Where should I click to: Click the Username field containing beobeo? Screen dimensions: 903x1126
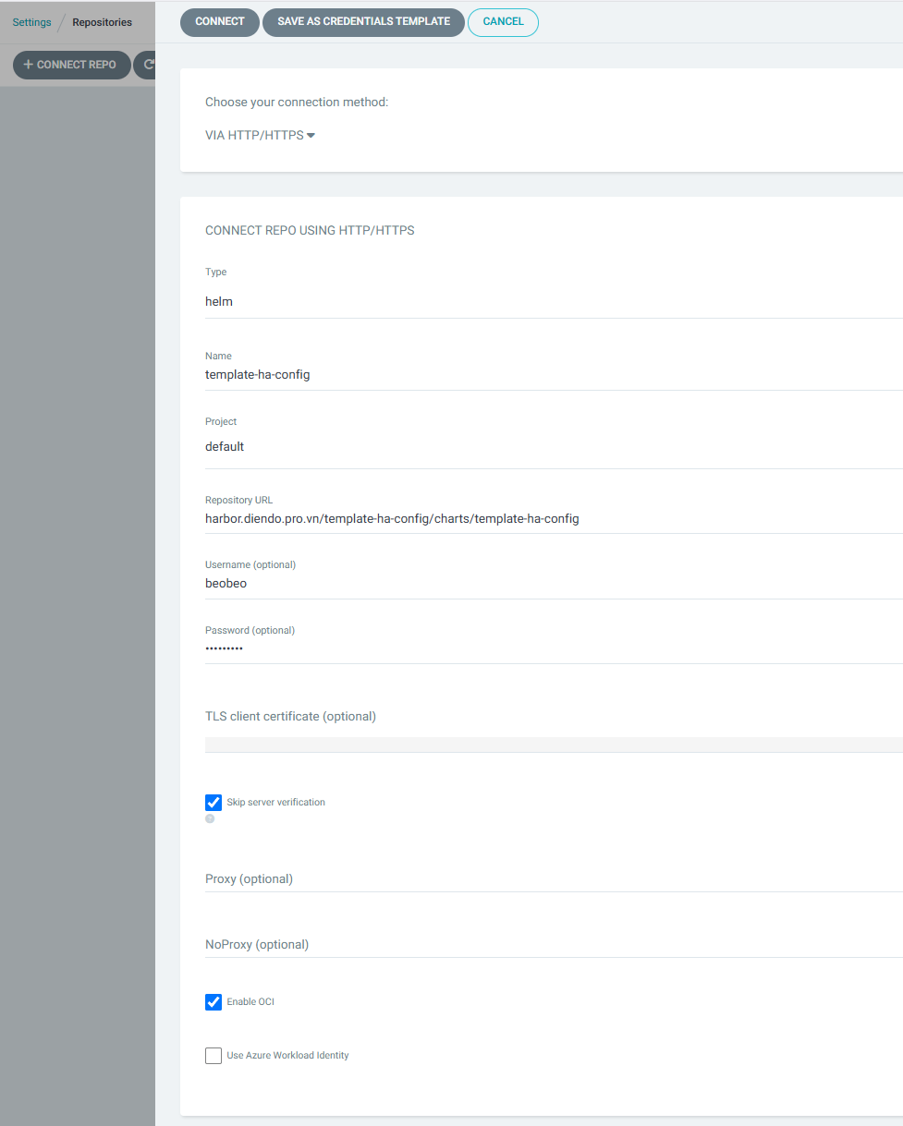tap(553, 584)
